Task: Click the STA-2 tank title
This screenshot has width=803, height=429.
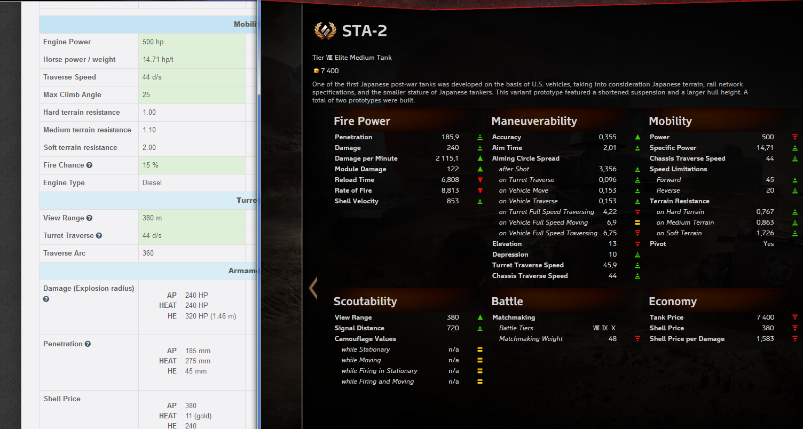Action: pos(365,31)
